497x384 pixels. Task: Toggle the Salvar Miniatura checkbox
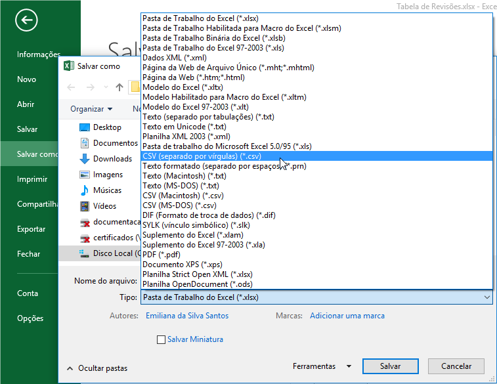pos(161,339)
